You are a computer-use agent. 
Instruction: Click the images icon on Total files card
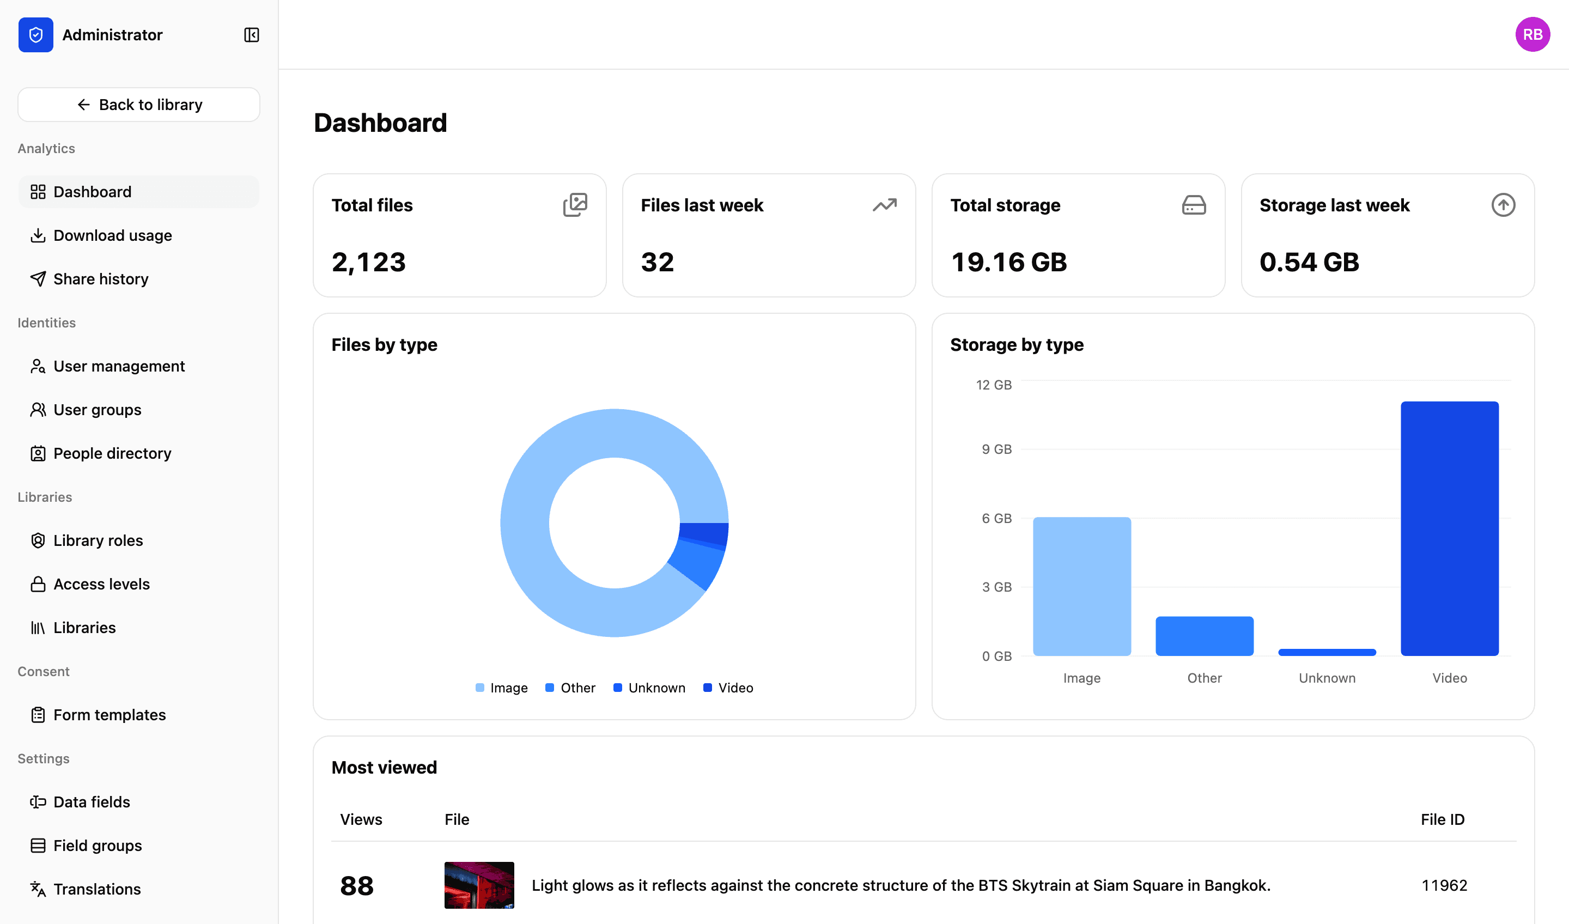[575, 205]
